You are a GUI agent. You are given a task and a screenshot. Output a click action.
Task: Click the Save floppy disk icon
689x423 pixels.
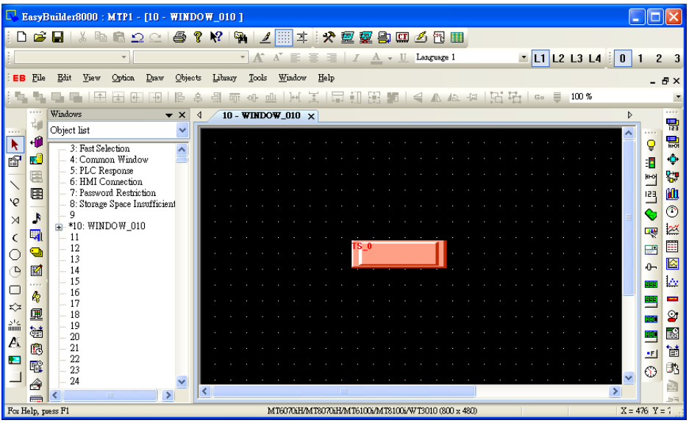pyautogui.click(x=57, y=37)
